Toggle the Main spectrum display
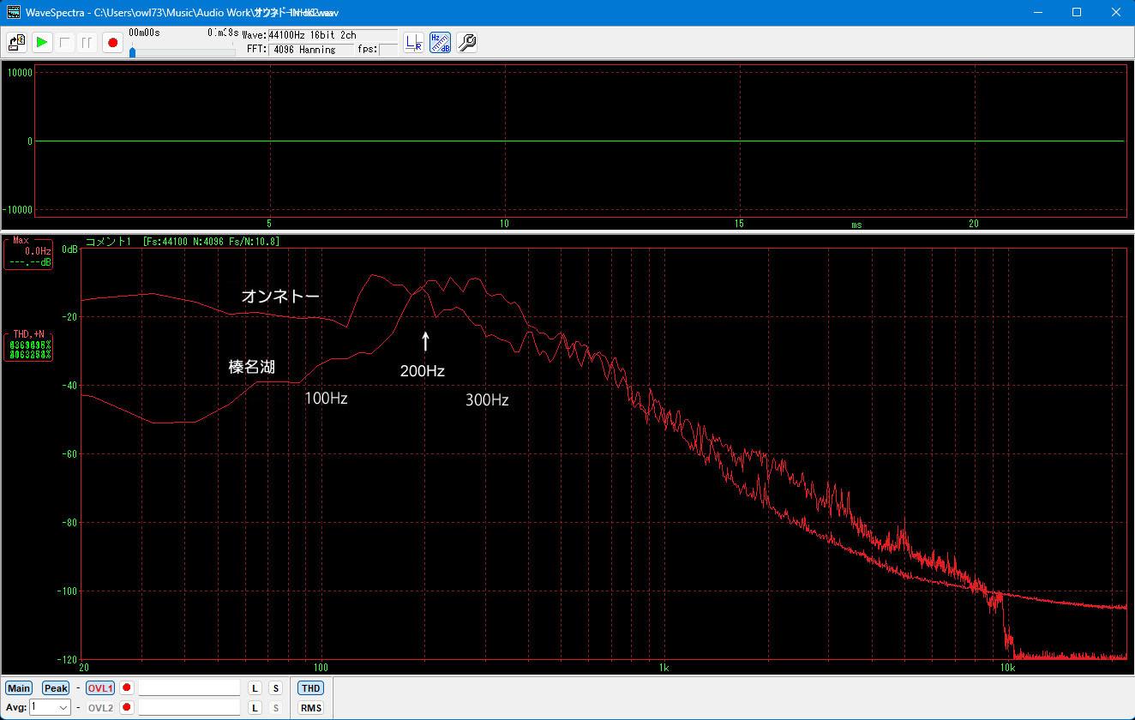The height and width of the screenshot is (720, 1135). tap(18, 688)
